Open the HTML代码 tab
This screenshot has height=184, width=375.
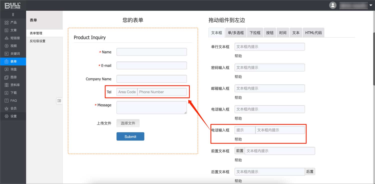[x=313, y=33]
